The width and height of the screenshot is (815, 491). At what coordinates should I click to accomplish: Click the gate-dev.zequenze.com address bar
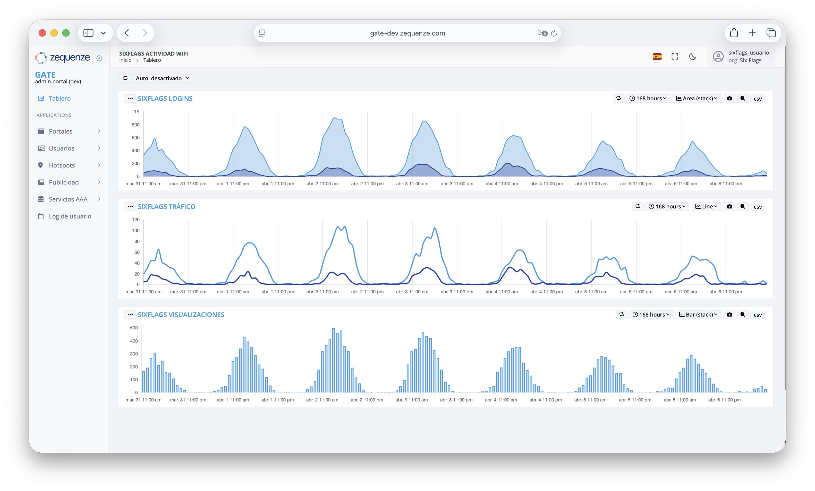click(407, 33)
